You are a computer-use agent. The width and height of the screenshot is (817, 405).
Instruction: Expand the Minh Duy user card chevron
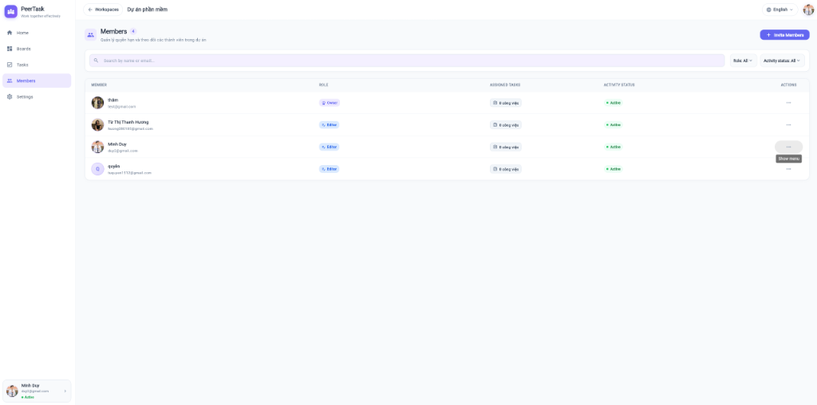click(65, 391)
